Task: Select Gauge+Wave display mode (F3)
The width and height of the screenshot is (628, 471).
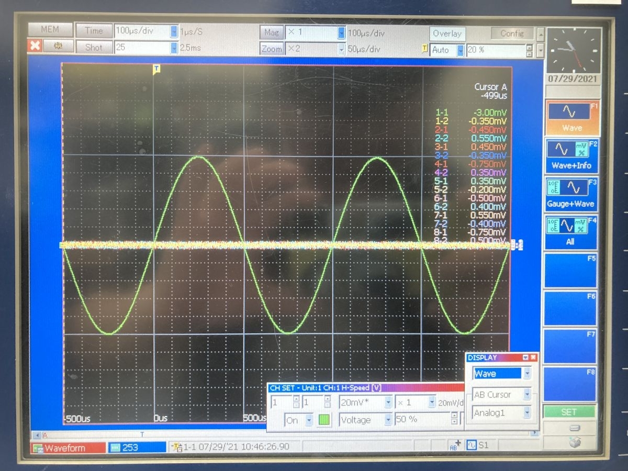Action: tap(571, 193)
